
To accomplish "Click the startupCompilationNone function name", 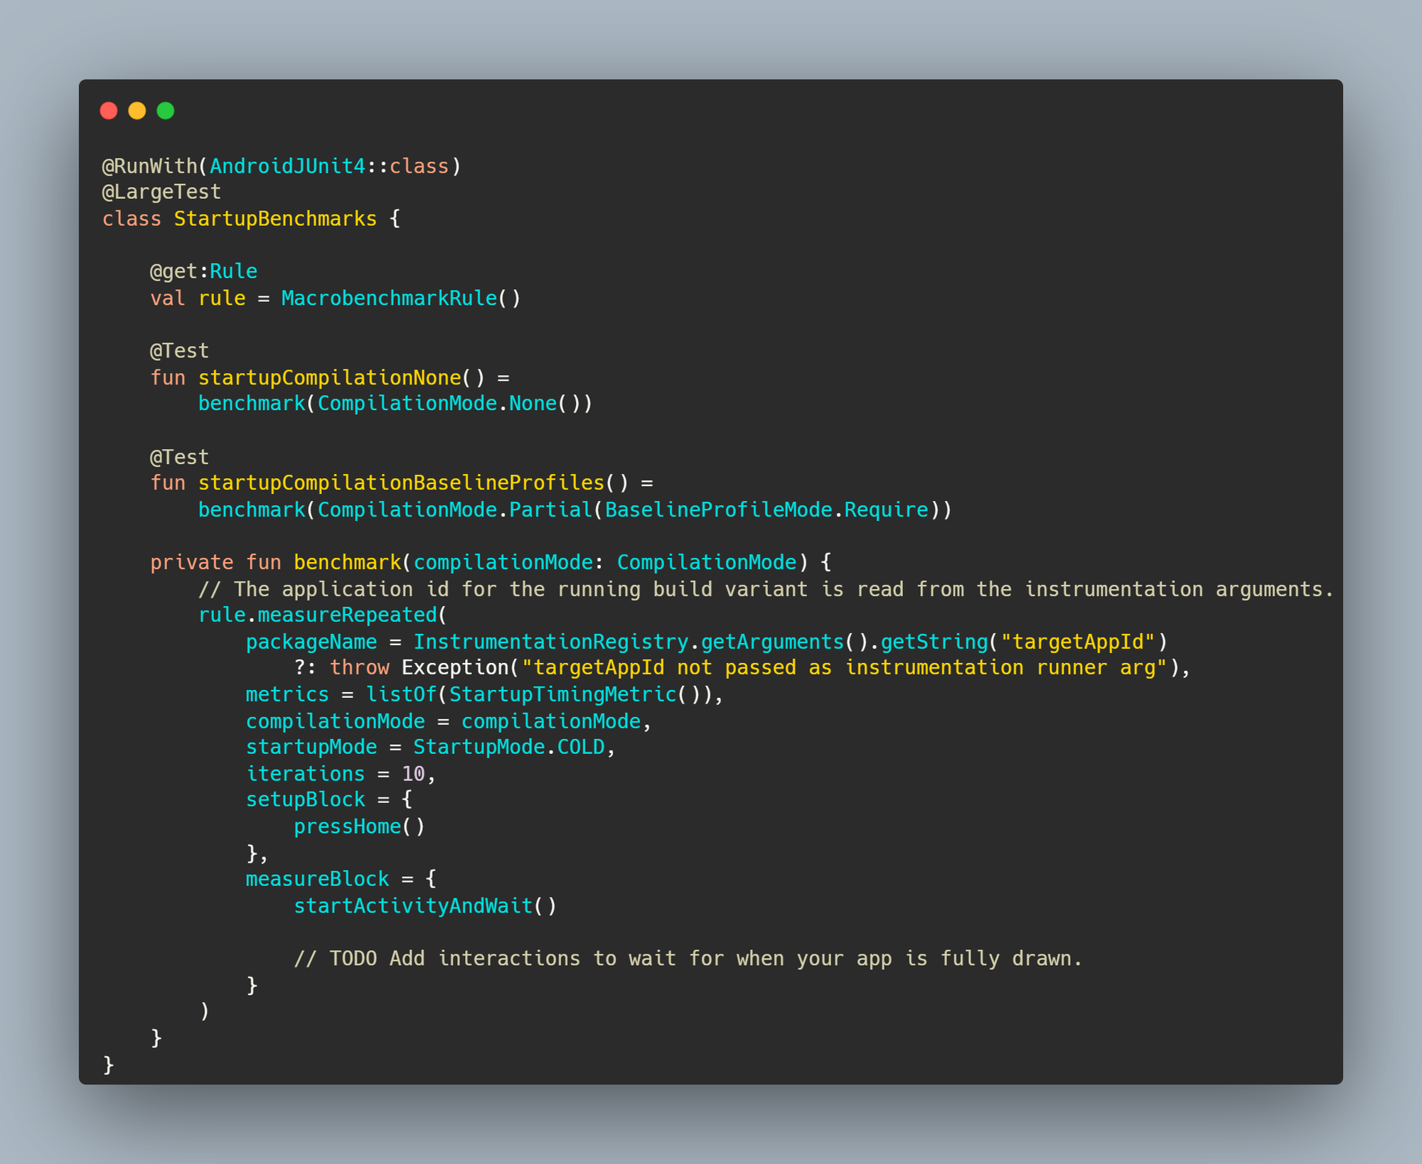I will click(x=330, y=377).
